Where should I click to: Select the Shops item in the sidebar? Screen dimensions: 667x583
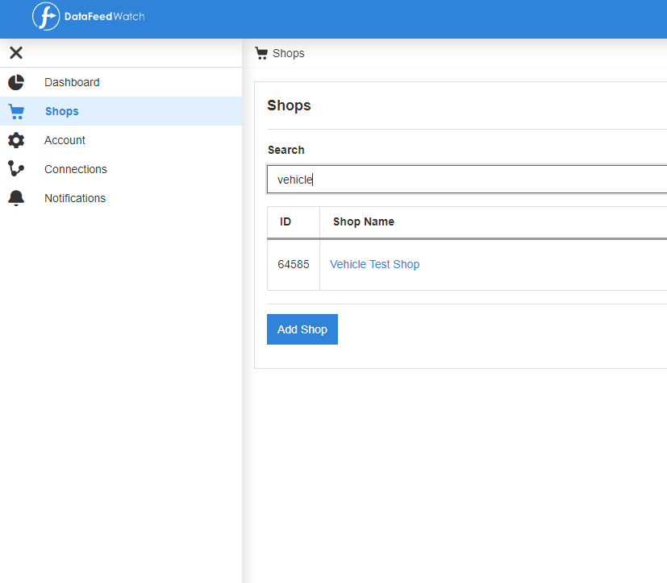click(61, 111)
